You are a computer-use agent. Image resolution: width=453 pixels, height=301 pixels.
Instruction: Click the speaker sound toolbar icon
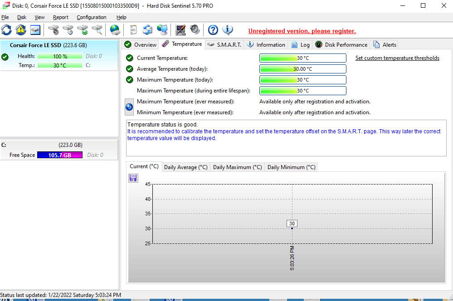pos(195,30)
